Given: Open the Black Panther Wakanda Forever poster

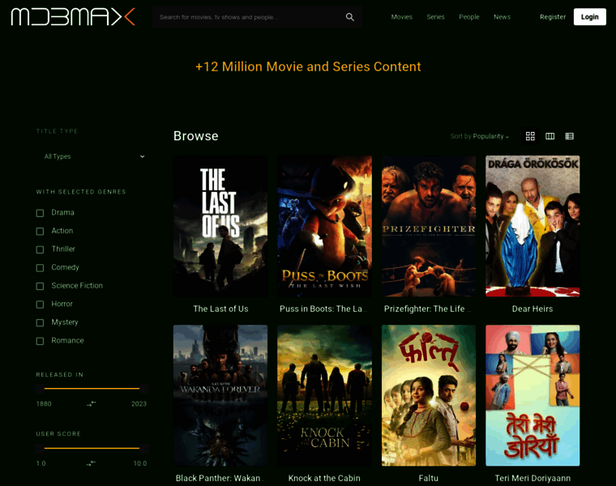Looking at the screenshot, I should 220,395.
